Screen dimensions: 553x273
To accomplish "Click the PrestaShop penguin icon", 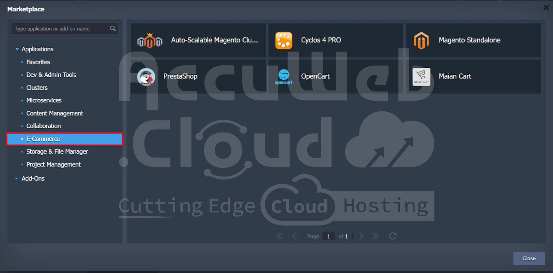I will (146, 76).
